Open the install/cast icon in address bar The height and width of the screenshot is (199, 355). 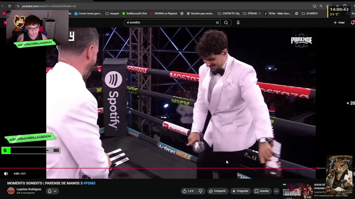pos(315,6)
